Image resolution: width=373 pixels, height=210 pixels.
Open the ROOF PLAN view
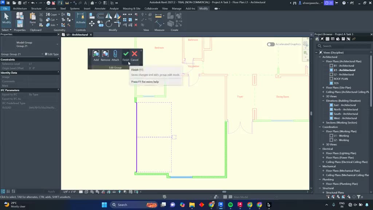click(341, 79)
